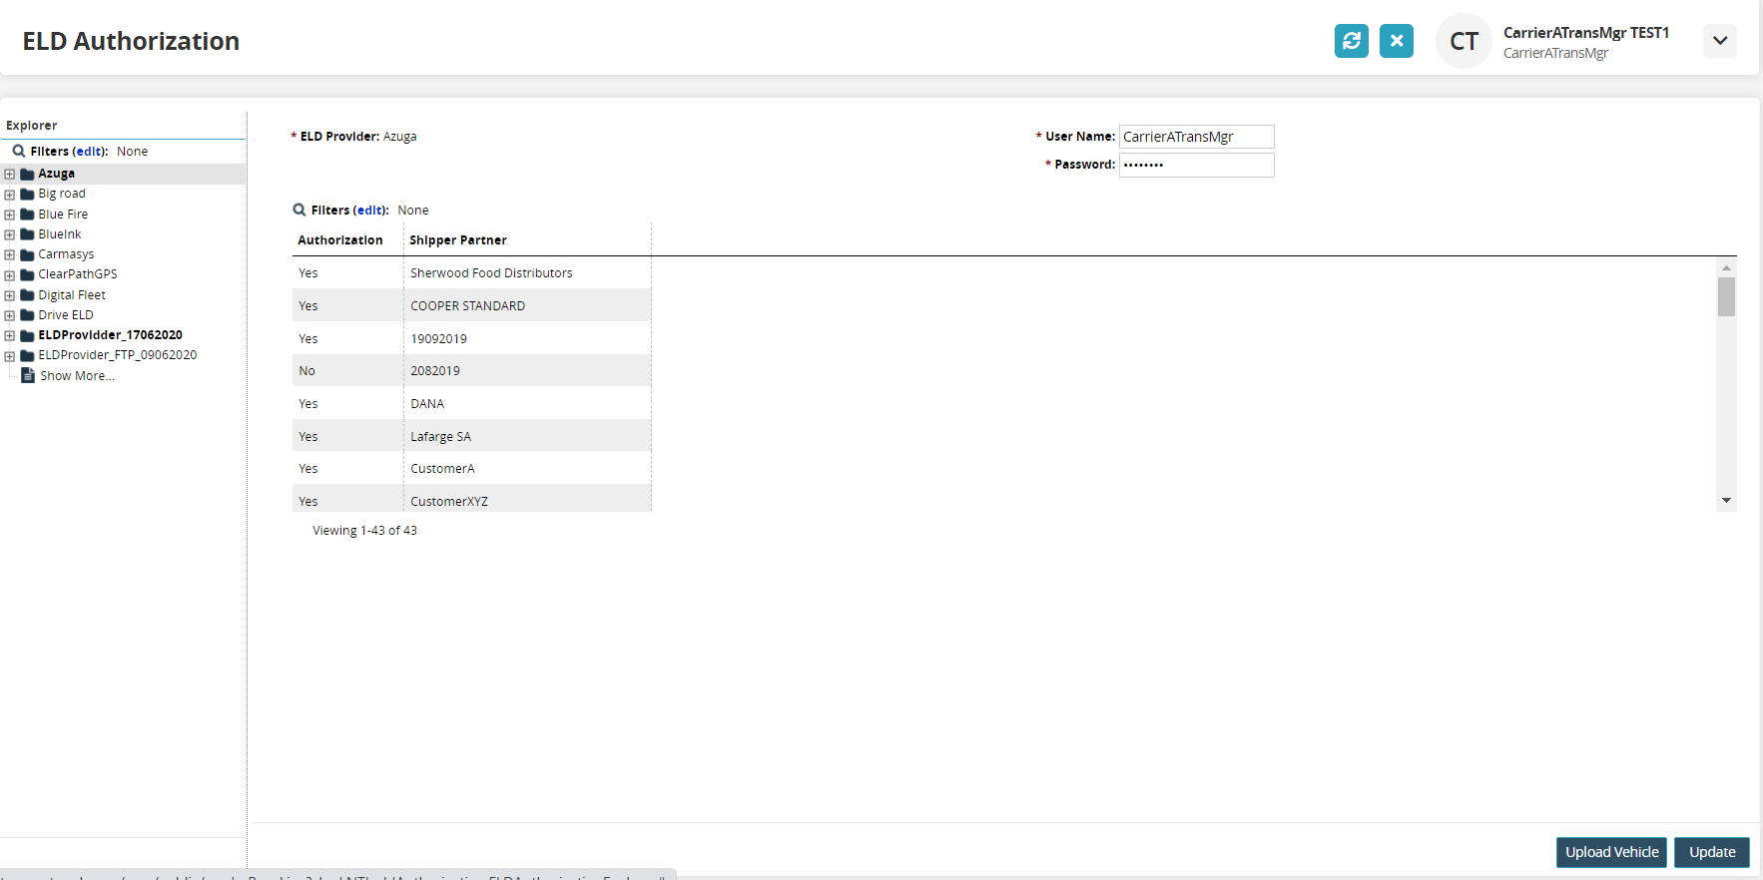This screenshot has width=1763, height=880.
Task: Click the Update button
Action: 1712,852
